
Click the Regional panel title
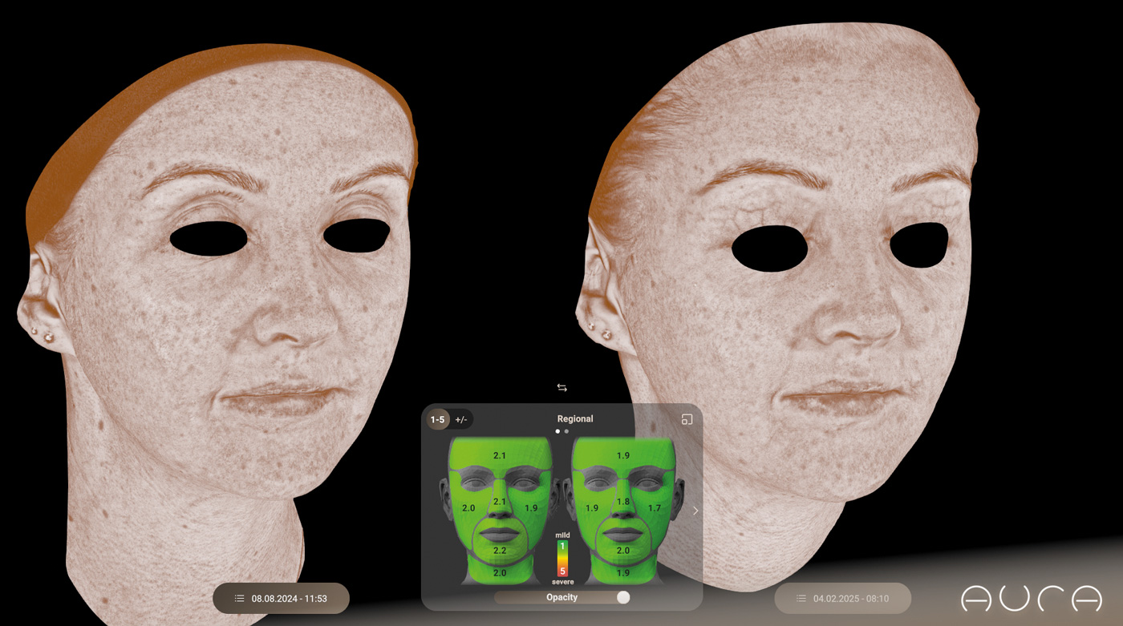click(575, 419)
